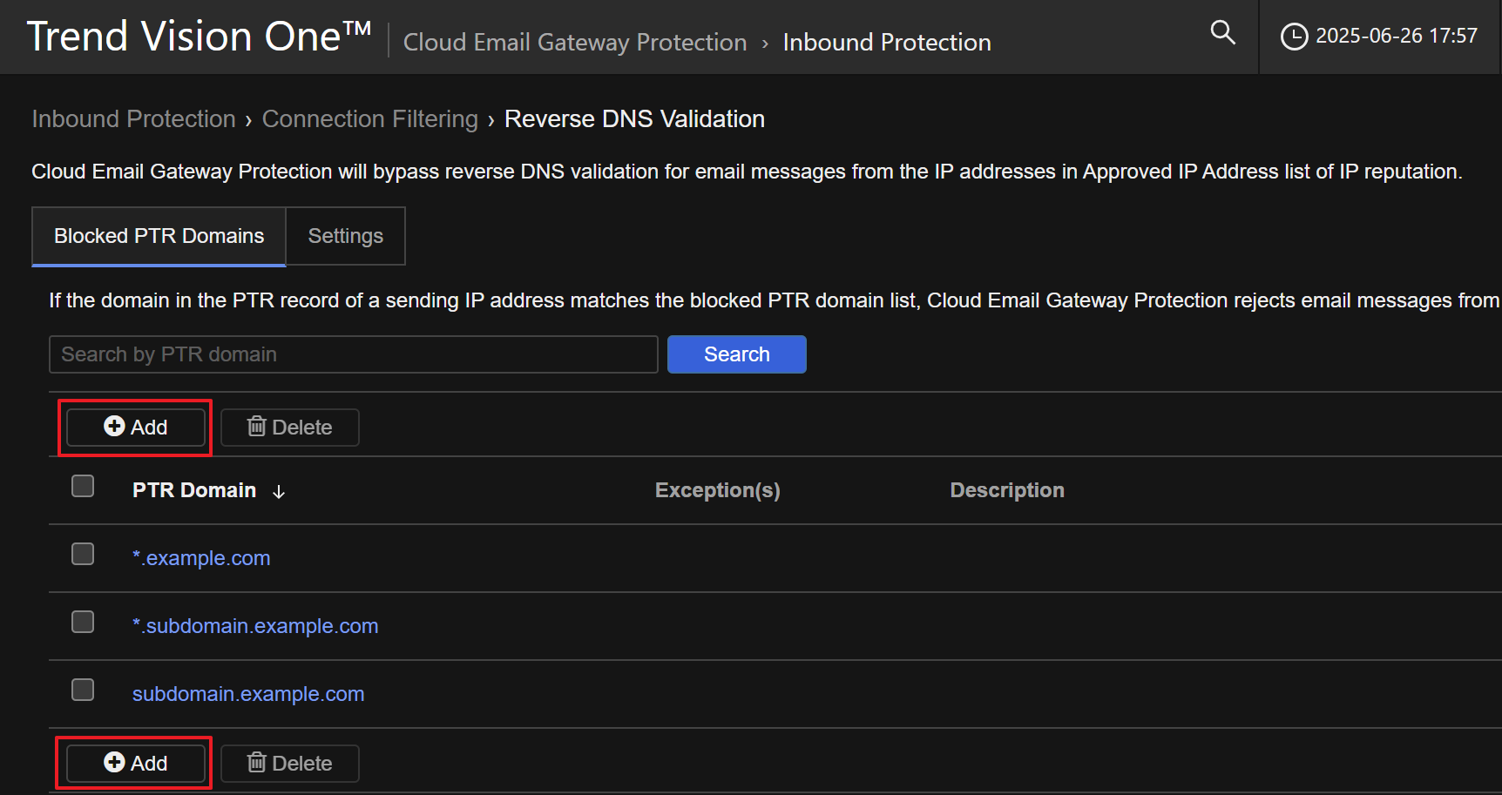Select the Blocked PTR Domains tab

tap(159, 236)
